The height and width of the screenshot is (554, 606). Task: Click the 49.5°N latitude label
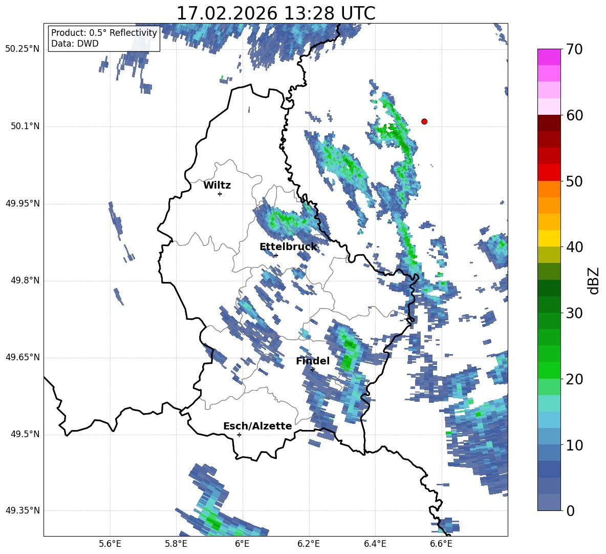click(26, 434)
